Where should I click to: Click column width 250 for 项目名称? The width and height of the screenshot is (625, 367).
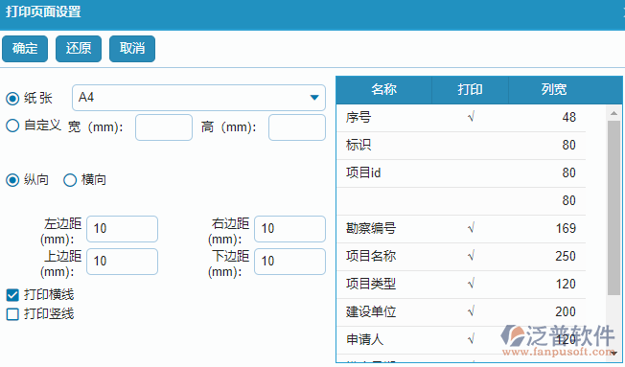coord(566,256)
